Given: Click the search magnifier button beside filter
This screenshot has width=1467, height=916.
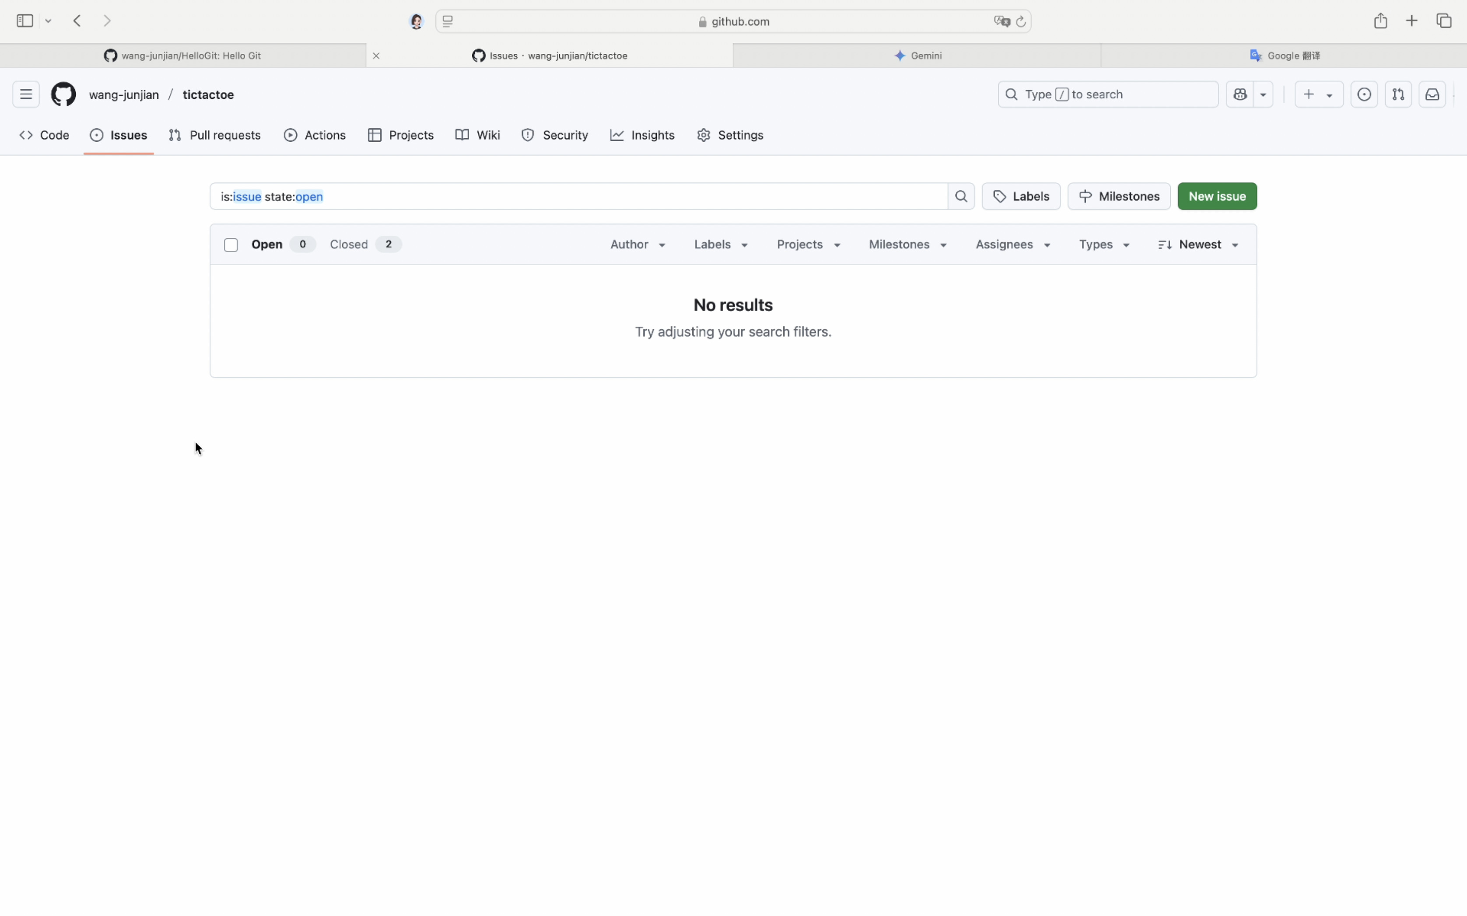Looking at the screenshot, I should point(961,196).
